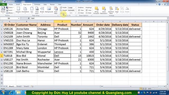Open the Selection Pane
Screen dimensions: 169x95
pos(111,10)
